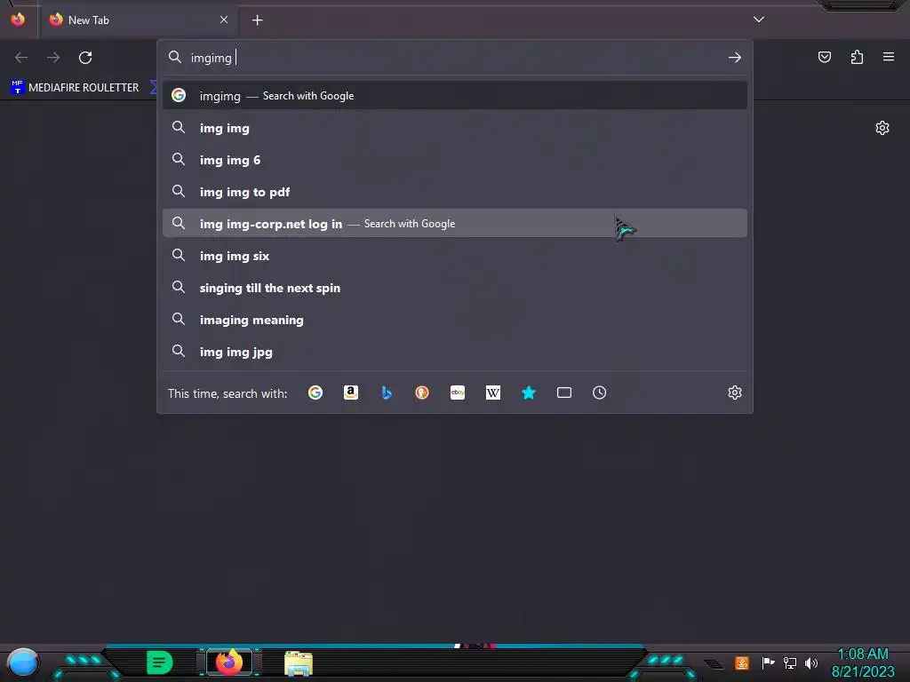Choose the 'img img jpg' suggestion

click(x=455, y=352)
